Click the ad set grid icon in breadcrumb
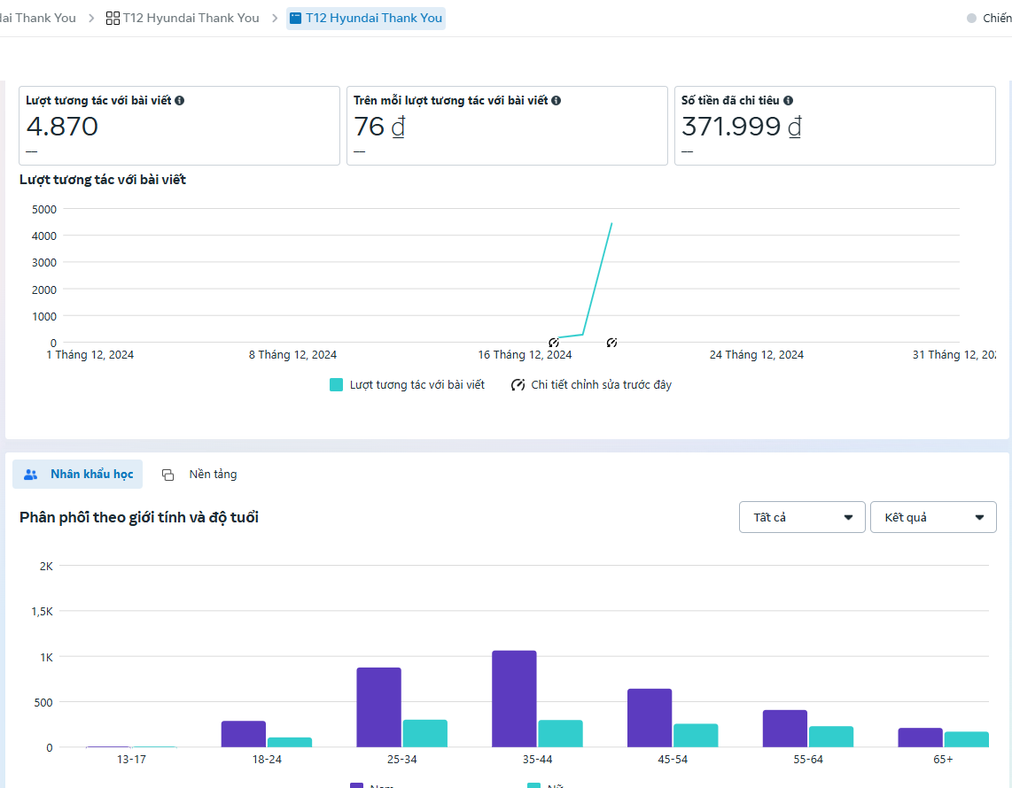1012x788 pixels. pyautogui.click(x=113, y=18)
